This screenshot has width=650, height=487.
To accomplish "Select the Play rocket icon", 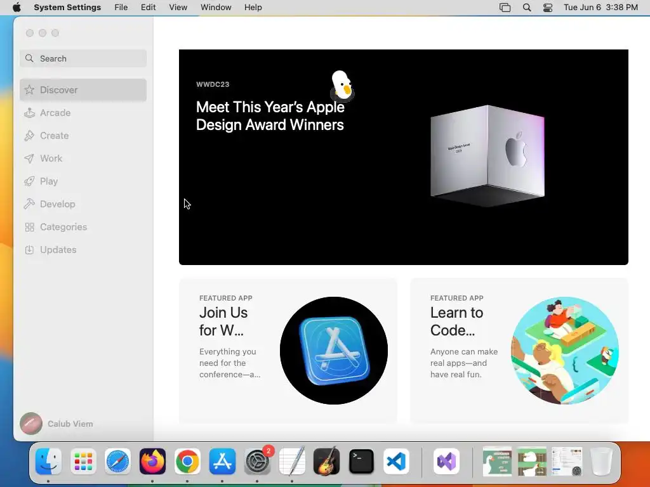I will coord(29,181).
